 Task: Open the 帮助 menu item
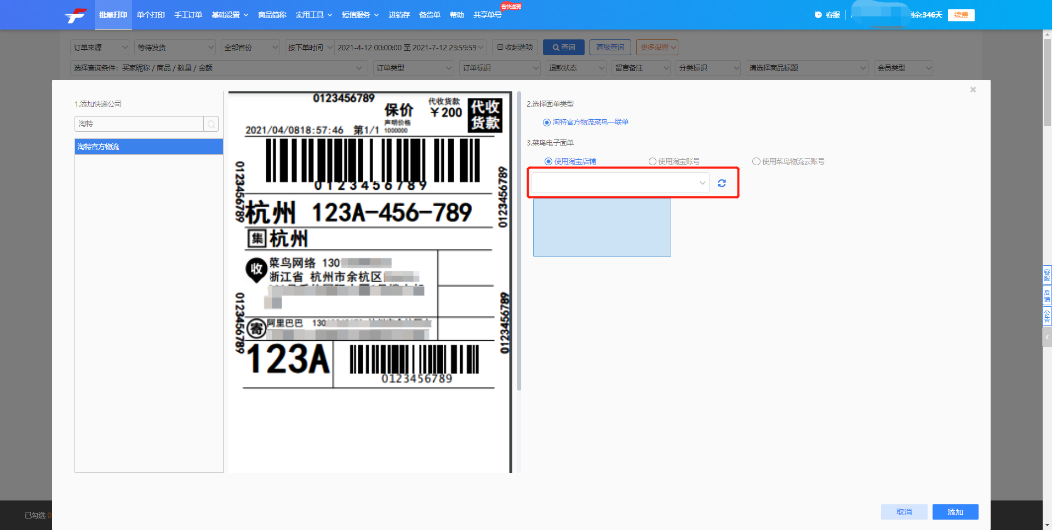click(x=457, y=15)
